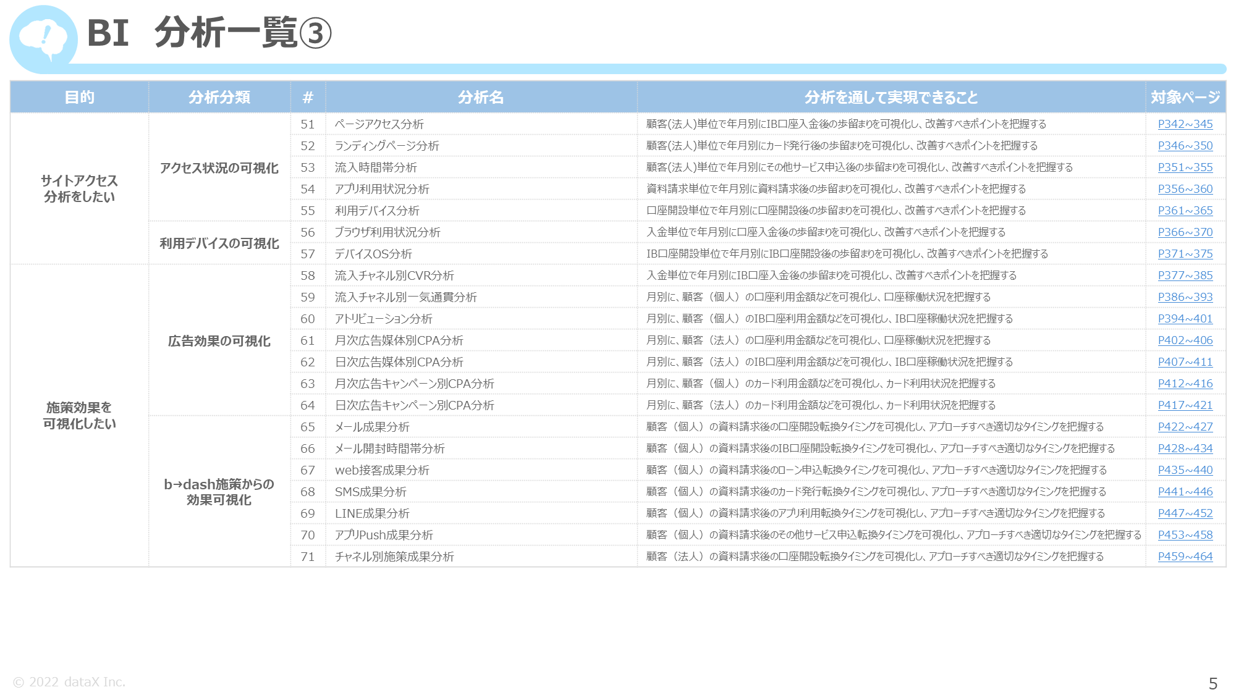Screen dimensions: 1236x695
Task: Select the アクセス状況の可視化 category cell
Action: pos(219,167)
